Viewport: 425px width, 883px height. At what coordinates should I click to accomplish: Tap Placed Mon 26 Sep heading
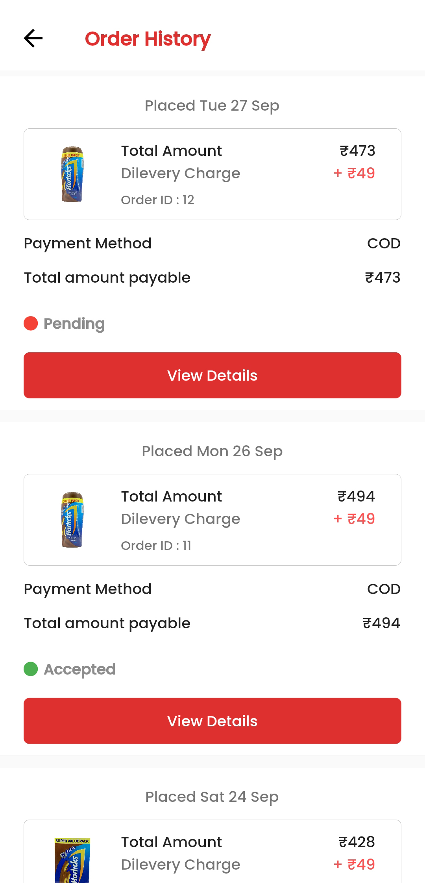point(212,451)
